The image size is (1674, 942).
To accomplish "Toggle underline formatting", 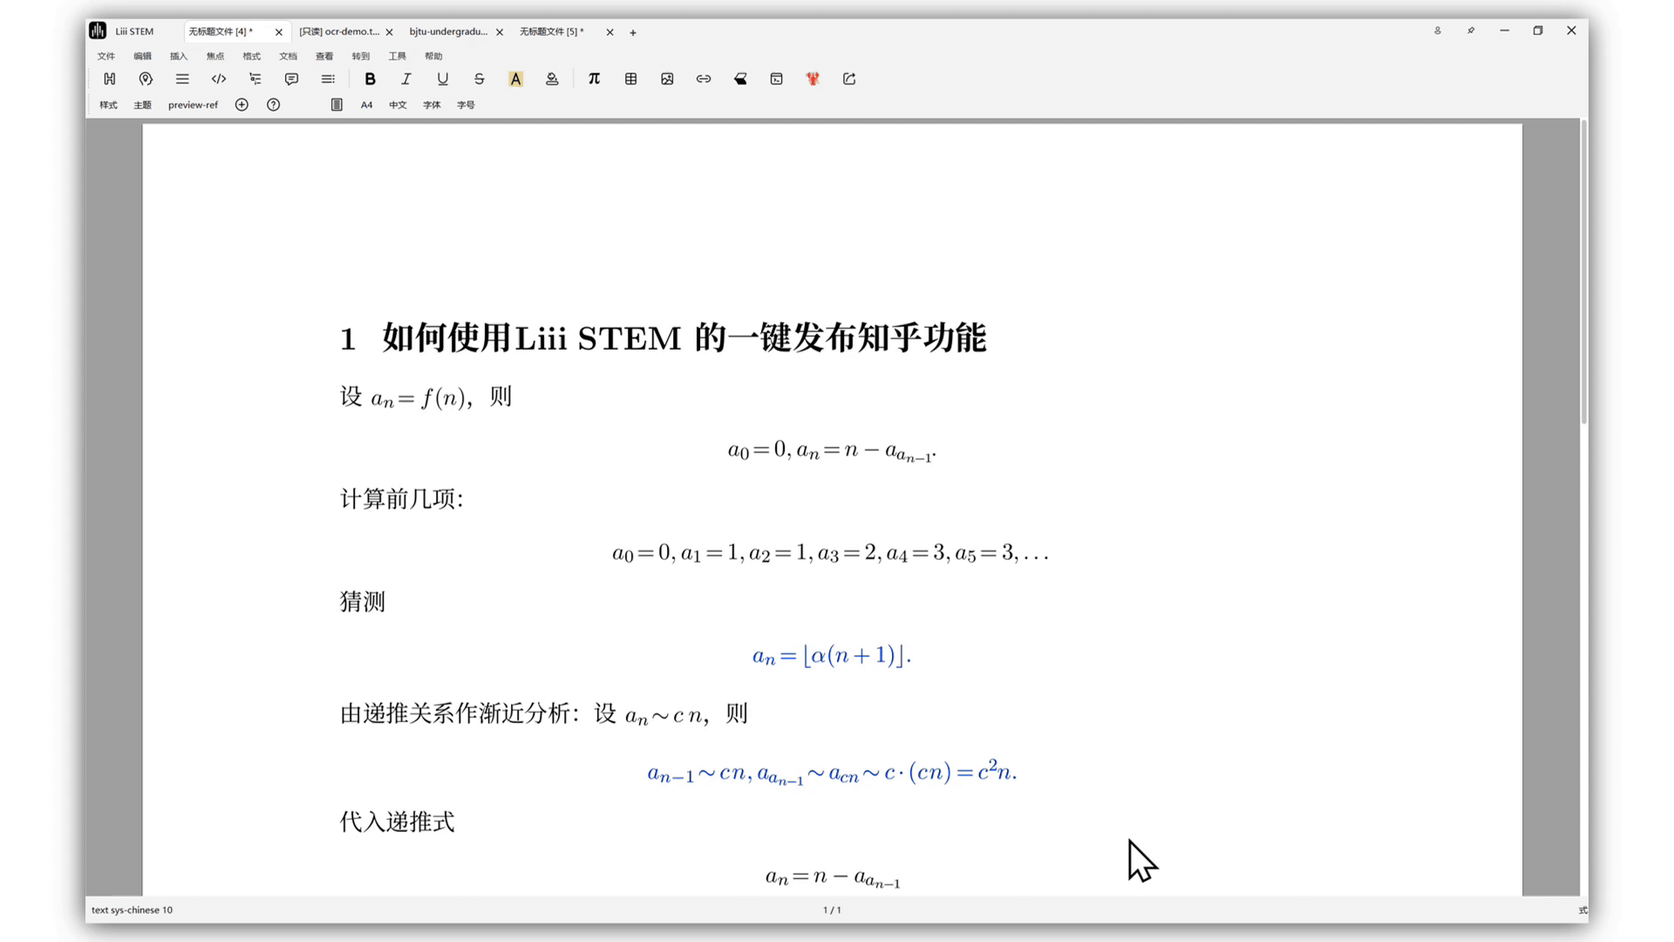I will click(443, 78).
